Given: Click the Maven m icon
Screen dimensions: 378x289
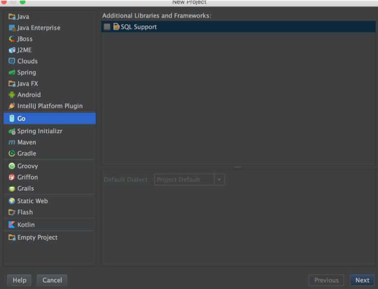Looking at the screenshot, I should click(x=12, y=142).
